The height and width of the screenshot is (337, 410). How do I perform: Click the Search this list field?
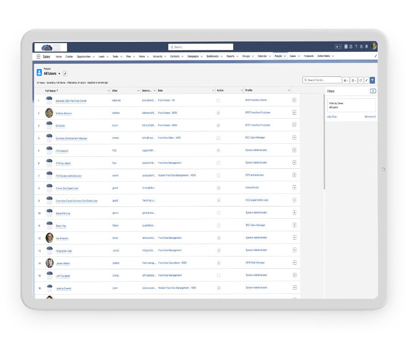(x=323, y=80)
